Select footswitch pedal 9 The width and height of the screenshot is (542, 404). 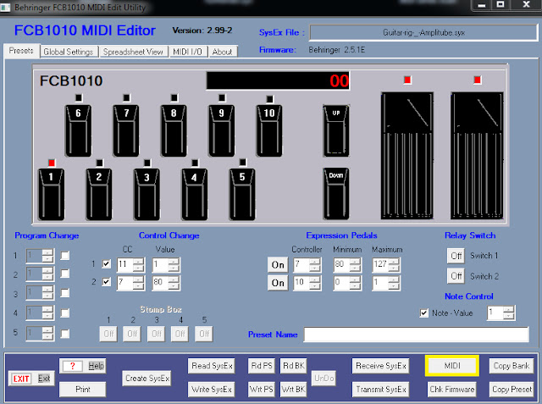[222, 130]
